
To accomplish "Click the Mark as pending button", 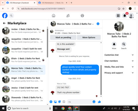I will click(63, 37).
